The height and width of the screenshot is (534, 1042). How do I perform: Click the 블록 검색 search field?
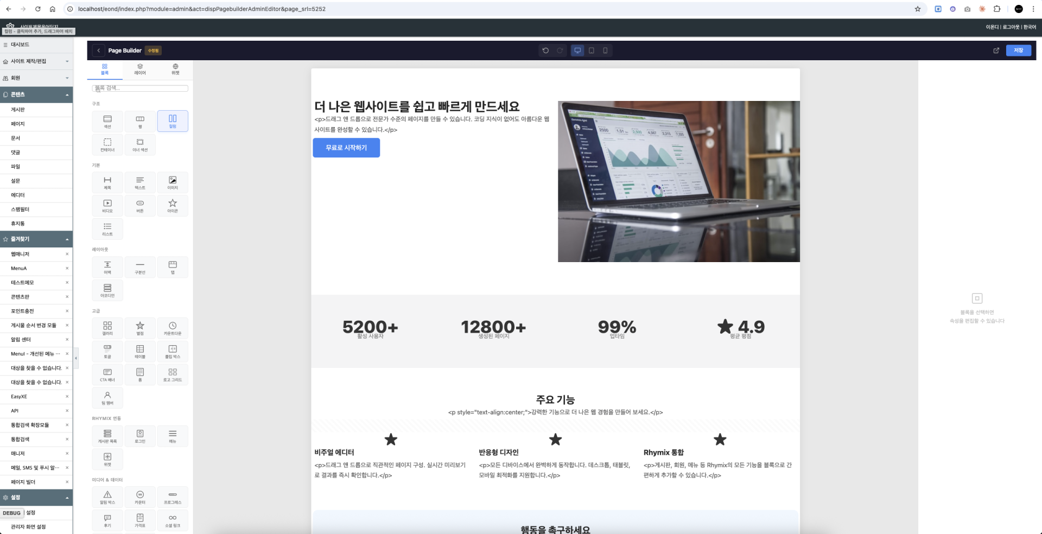pyautogui.click(x=140, y=88)
